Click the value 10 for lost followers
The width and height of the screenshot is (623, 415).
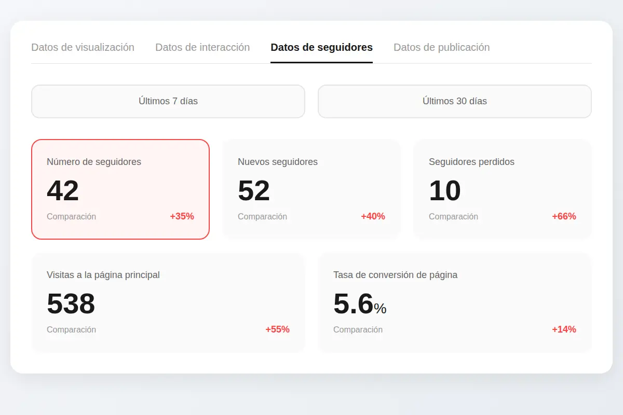pyautogui.click(x=444, y=191)
